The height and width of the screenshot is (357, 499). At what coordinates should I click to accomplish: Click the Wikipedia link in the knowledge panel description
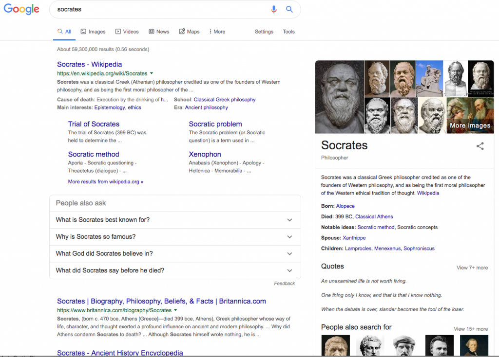tap(428, 193)
